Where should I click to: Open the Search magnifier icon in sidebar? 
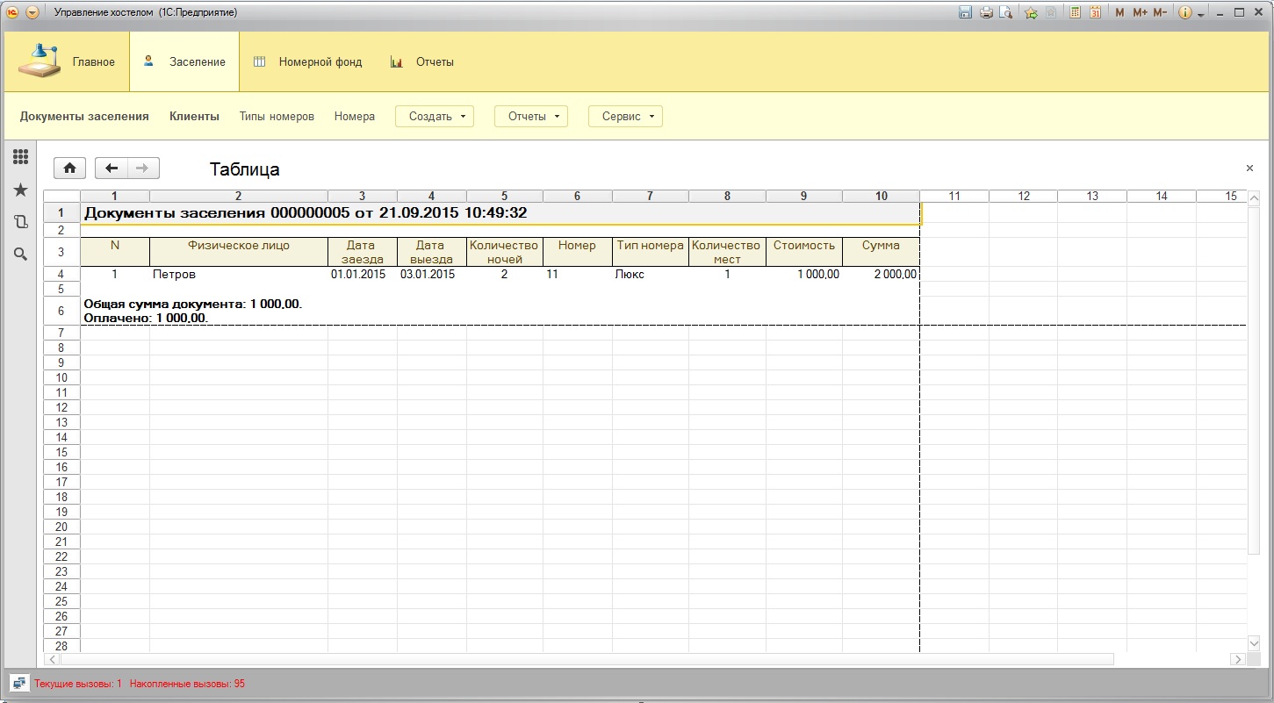tap(20, 255)
